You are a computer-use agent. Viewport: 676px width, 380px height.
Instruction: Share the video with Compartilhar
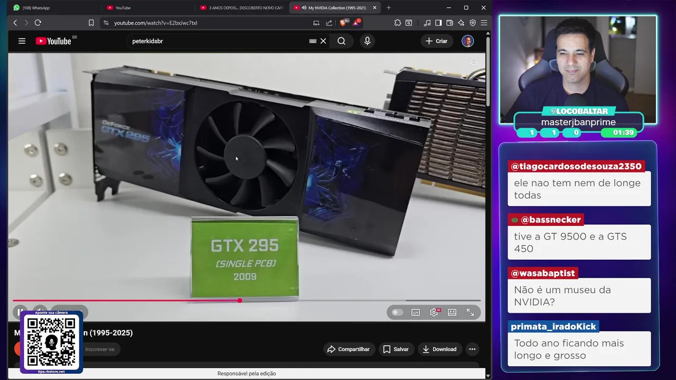point(348,349)
